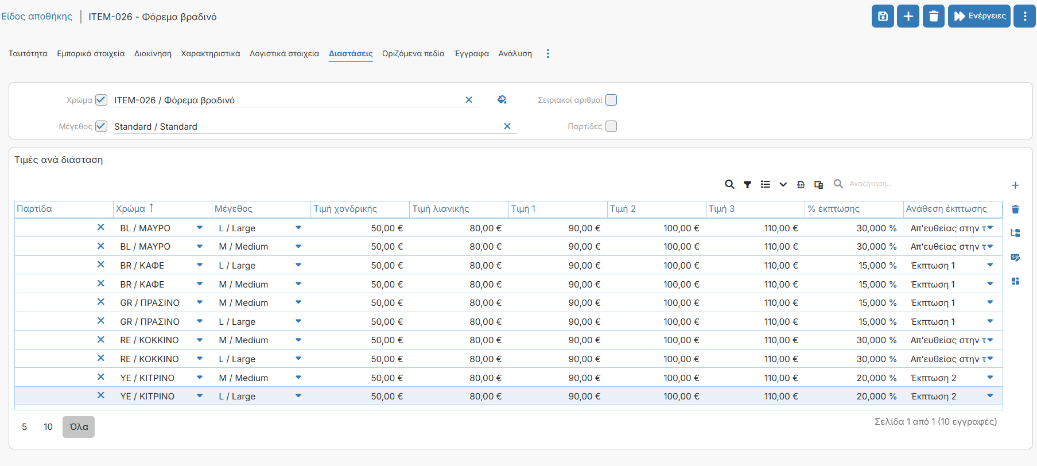This screenshot has height=466, width=1037.
Task: Click the Είδος αποθήκης breadcrumb link
Action: (x=37, y=17)
